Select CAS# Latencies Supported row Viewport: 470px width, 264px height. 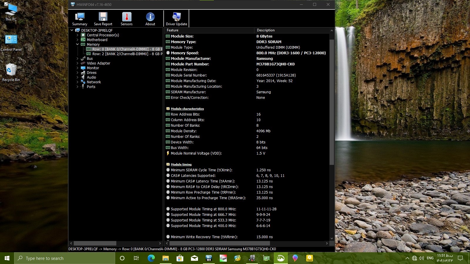click(x=247, y=176)
